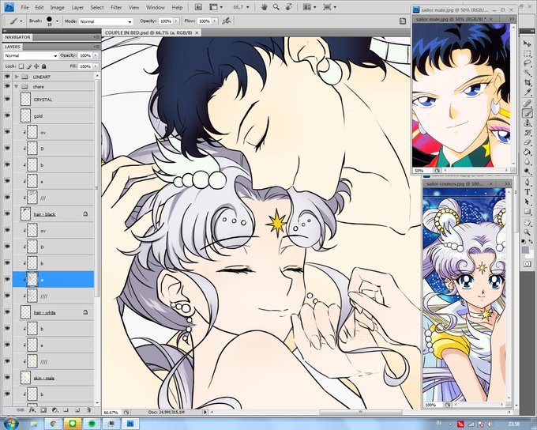Hide the chara group
Viewport: 537px width, 430px height.
click(7, 86)
